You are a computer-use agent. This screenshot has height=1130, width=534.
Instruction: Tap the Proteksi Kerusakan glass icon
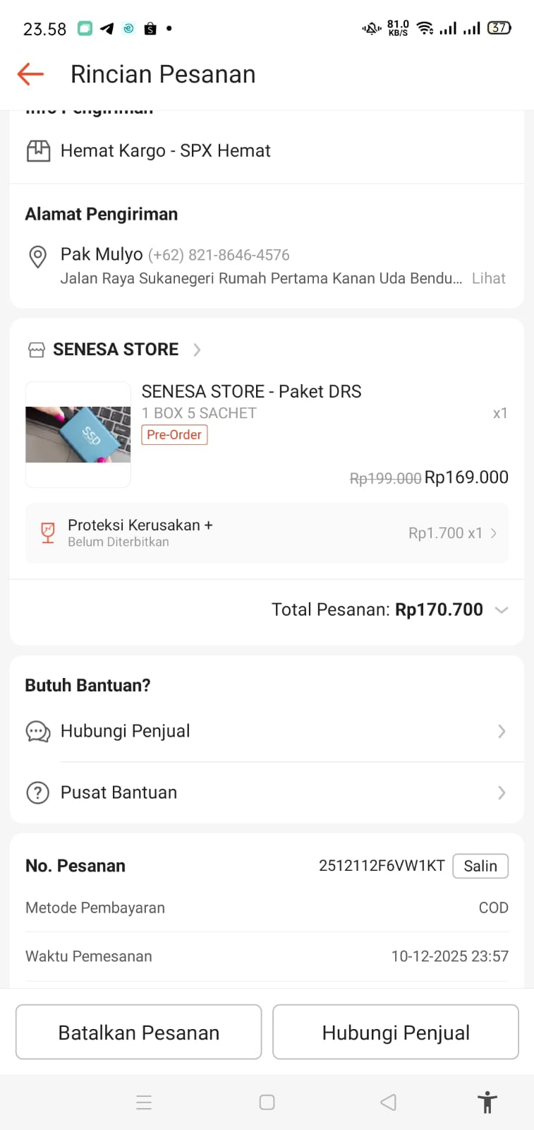tap(47, 533)
